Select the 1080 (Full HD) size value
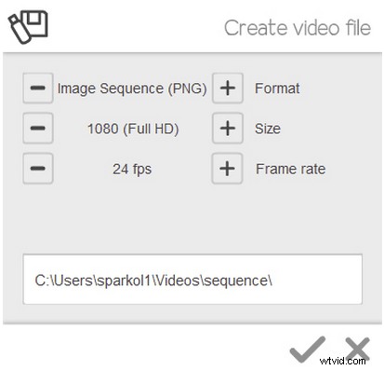This screenshot has width=384, height=370. click(x=133, y=129)
